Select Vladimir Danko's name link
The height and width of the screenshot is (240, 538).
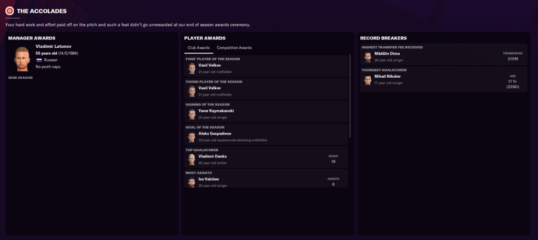point(212,156)
